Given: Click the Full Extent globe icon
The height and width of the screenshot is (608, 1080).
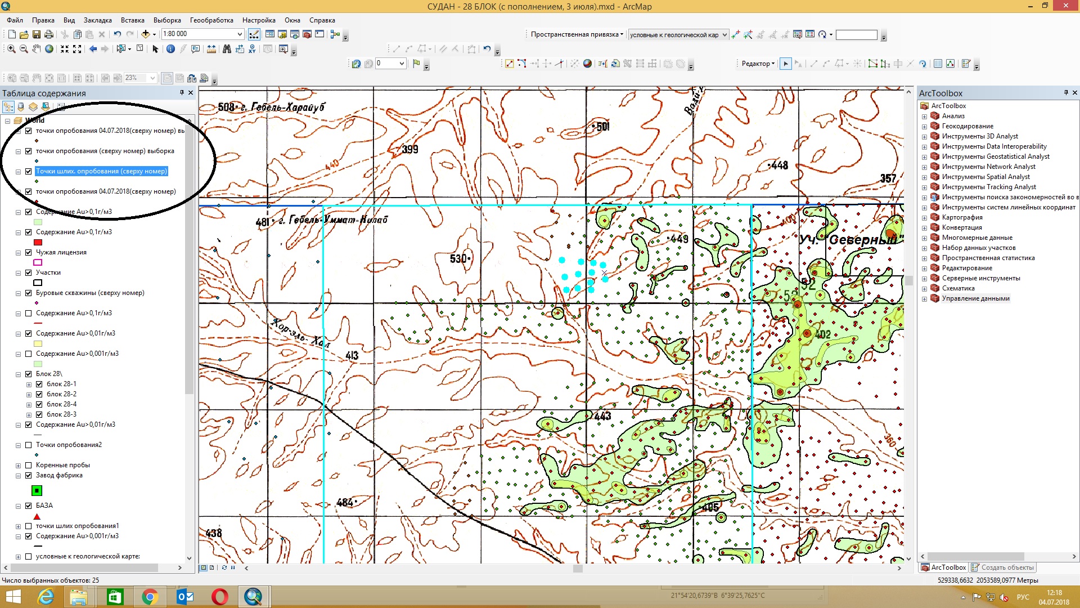Looking at the screenshot, I should click(49, 49).
